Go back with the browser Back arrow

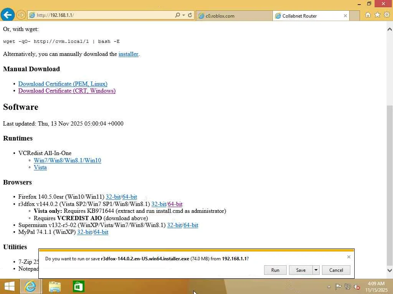pos(8,15)
